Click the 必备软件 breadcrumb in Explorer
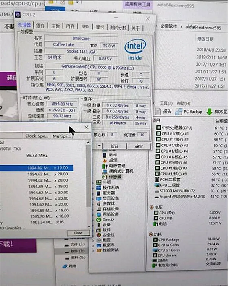Screen dimensions: 229x286 [169, 26]
